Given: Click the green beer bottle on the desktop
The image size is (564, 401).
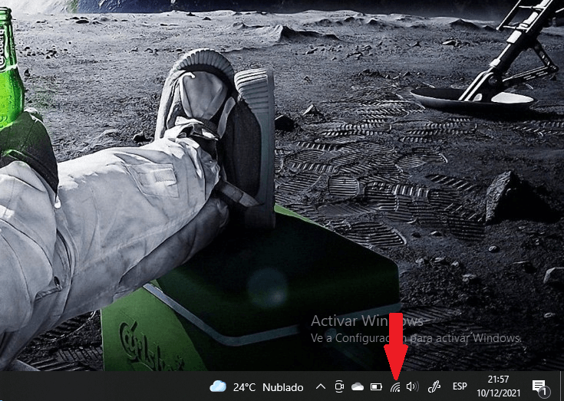Looking at the screenshot, I should pos(9,69).
